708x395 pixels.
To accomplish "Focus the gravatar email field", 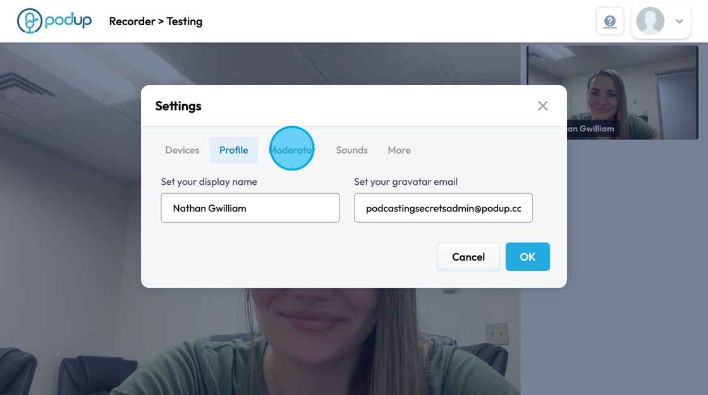I will pyautogui.click(x=443, y=208).
